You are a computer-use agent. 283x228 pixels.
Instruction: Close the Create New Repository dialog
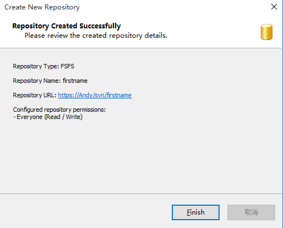pos(274,7)
